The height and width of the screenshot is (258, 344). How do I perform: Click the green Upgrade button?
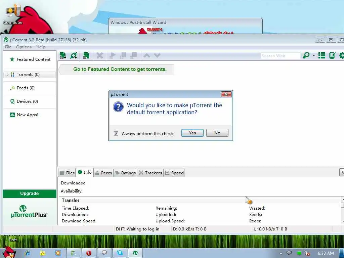point(30,193)
